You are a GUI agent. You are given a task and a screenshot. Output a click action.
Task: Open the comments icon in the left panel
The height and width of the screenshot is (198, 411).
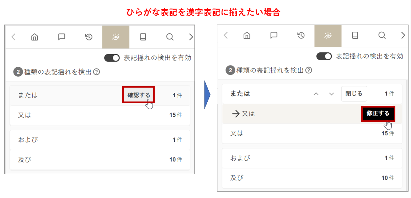(62, 37)
